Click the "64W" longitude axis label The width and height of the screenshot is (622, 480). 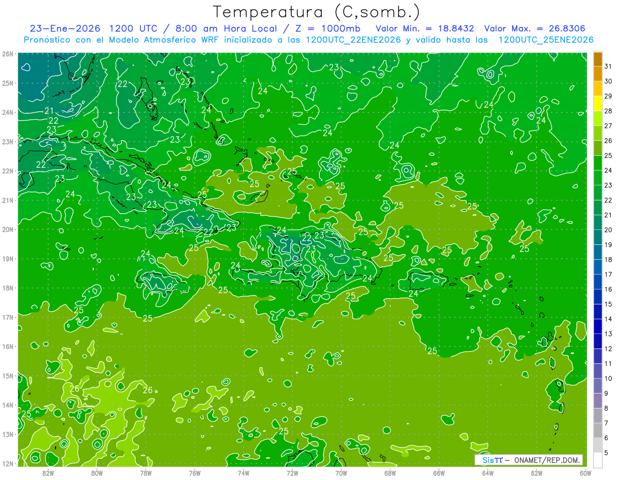click(488, 472)
